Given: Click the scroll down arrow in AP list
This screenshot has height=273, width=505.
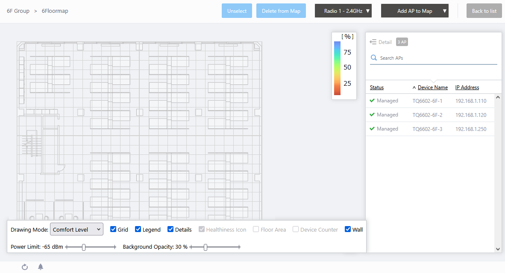Looking at the screenshot, I should (498, 249).
